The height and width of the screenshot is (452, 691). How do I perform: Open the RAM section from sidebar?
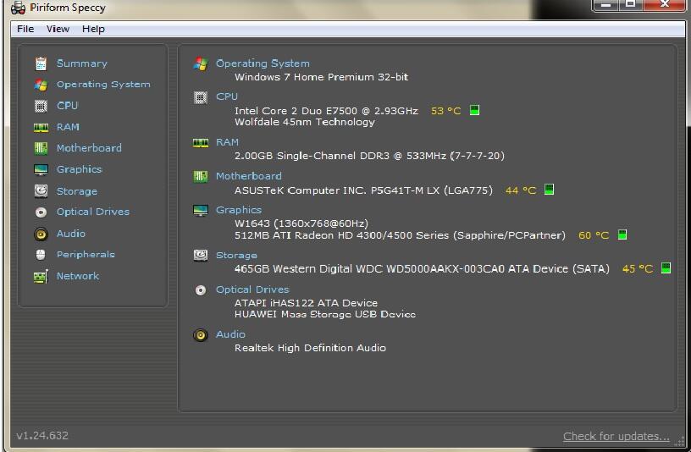(68, 127)
